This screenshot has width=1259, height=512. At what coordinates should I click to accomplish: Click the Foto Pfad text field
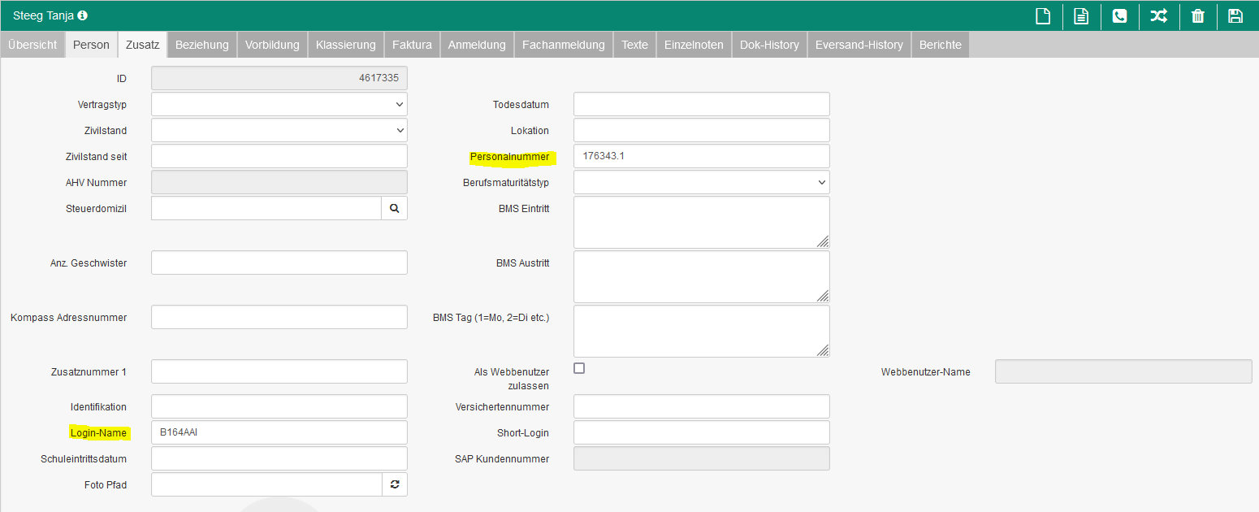(266, 484)
